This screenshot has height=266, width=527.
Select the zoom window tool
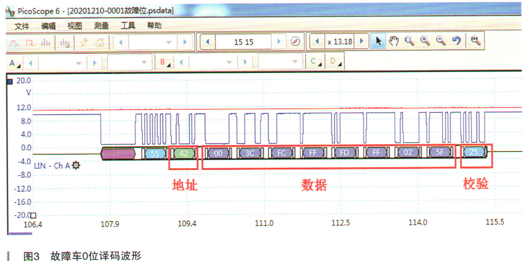coord(410,41)
